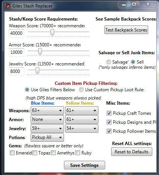159x175 pixels.
Task: Maximize the Giles Stash Replacer window
Action: tap(134, 4)
